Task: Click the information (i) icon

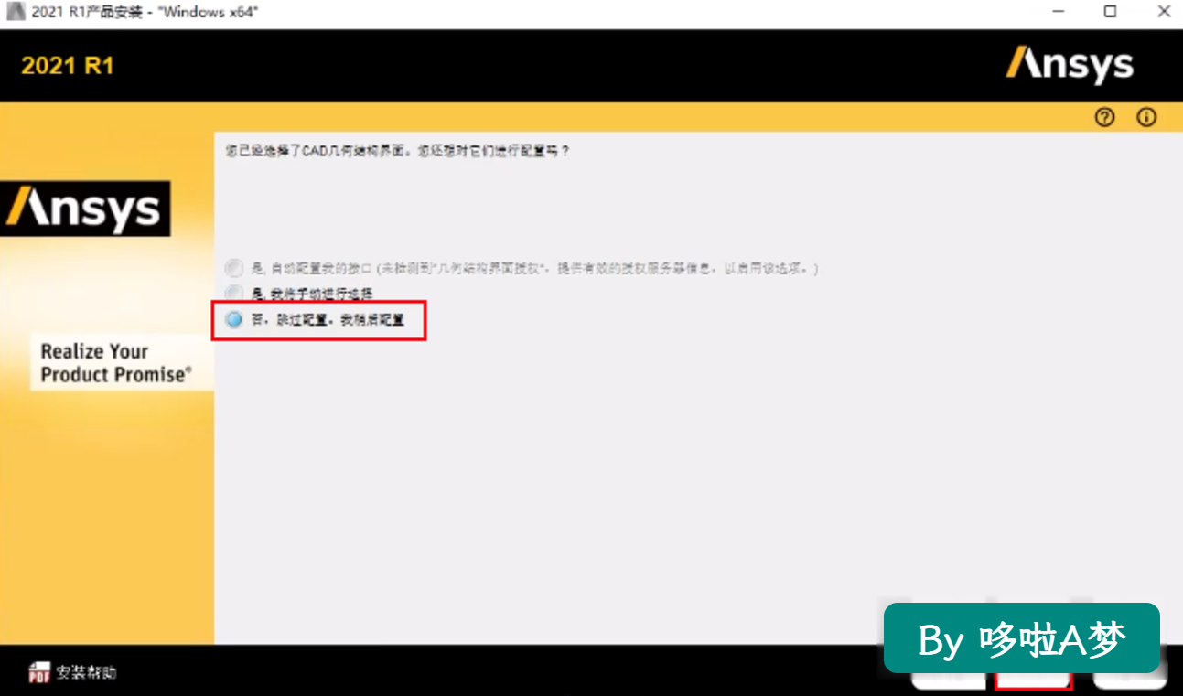Action: pos(1146,117)
